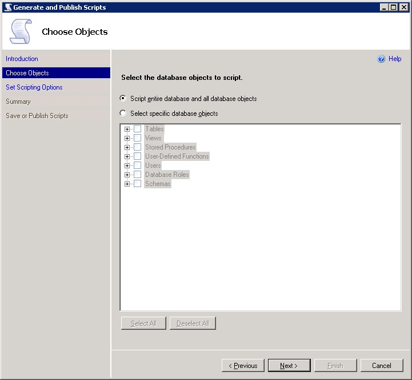The width and height of the screenshot is (412, 380).
Task: Click the title bar application icon
Action: coord(7,7)
